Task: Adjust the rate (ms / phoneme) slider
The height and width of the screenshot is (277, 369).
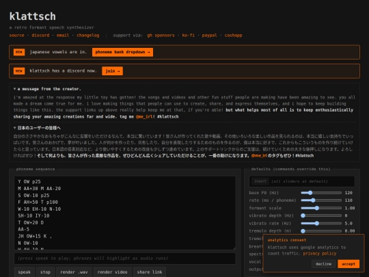Action: tap(321, 200)
